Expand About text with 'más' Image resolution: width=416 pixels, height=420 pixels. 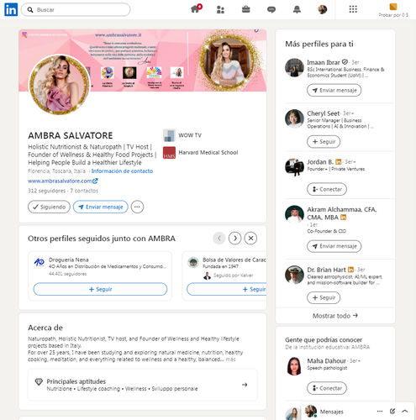pyautogui.click(x=231, y=360)
